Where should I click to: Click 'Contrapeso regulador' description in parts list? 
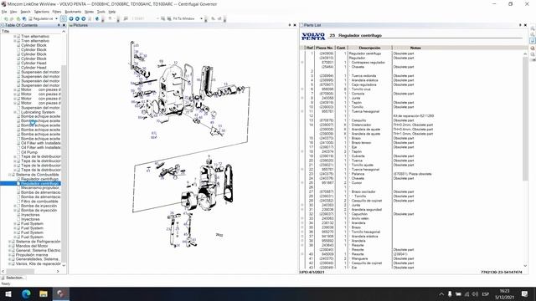coord(368,63)
